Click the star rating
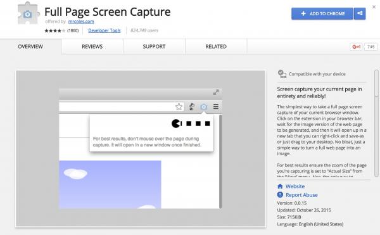Image resolution: width=380 pixels, height=235 pixels. pyautogui.click(x=54, y=30)
